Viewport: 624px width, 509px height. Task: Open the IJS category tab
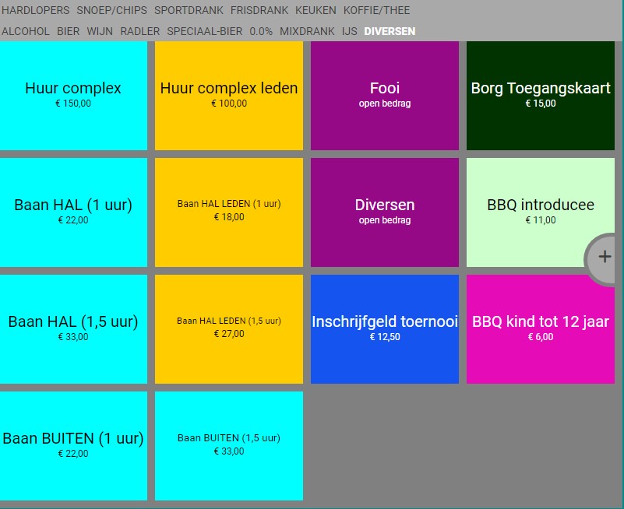(x=349, y=31)
